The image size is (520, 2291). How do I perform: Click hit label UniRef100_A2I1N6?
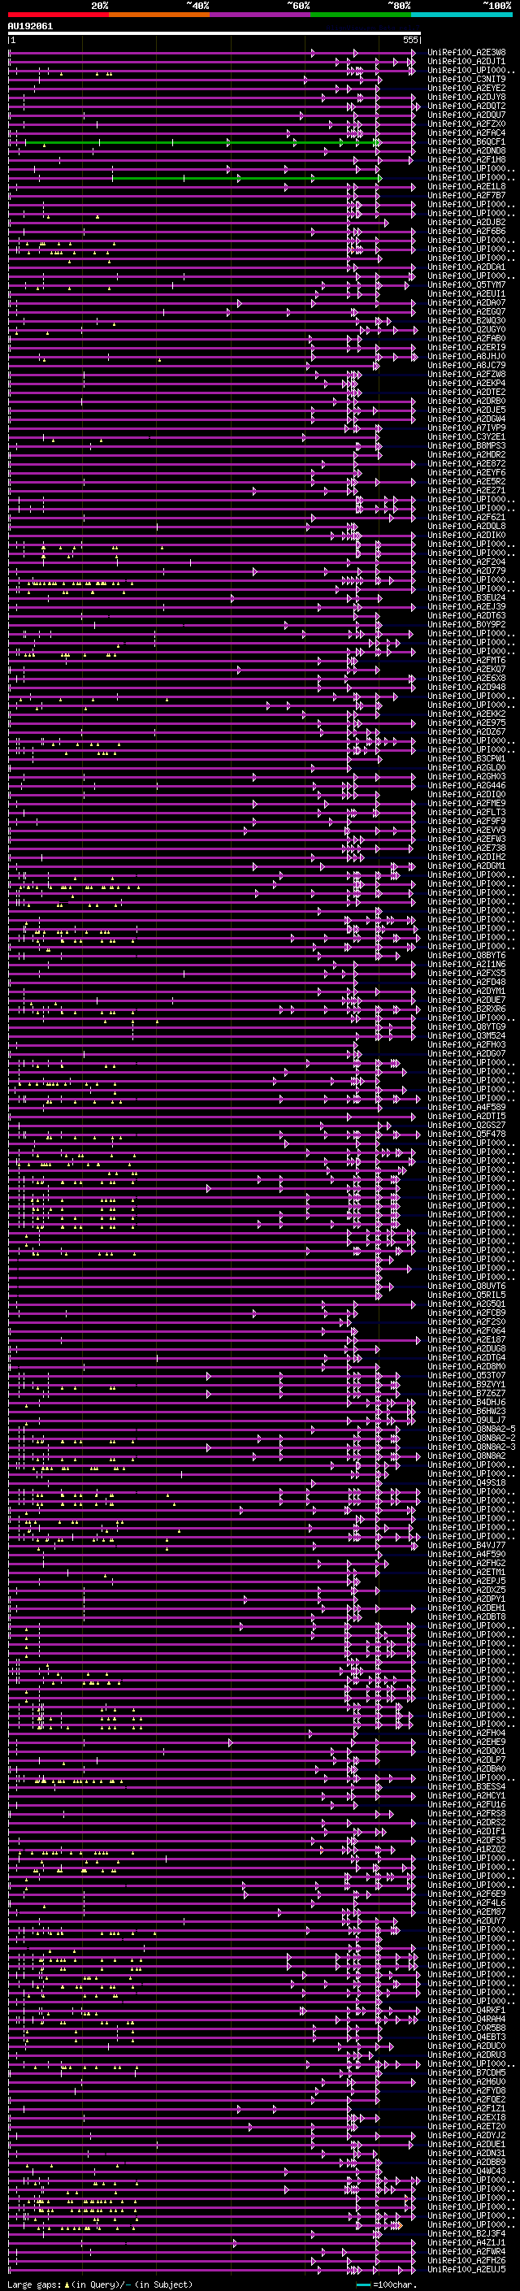coord(466,964)
